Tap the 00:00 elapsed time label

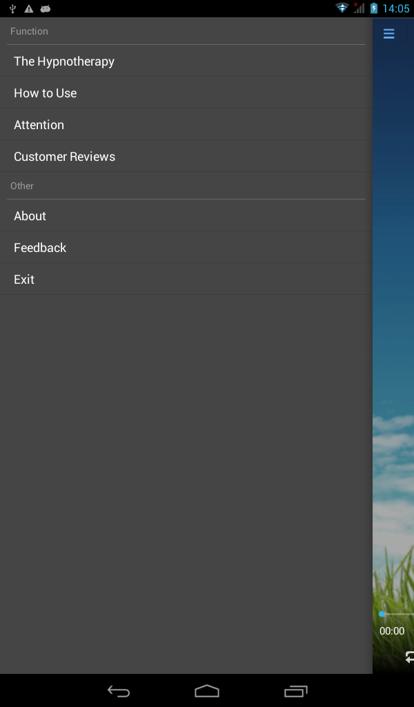click(x=392, y=631)
